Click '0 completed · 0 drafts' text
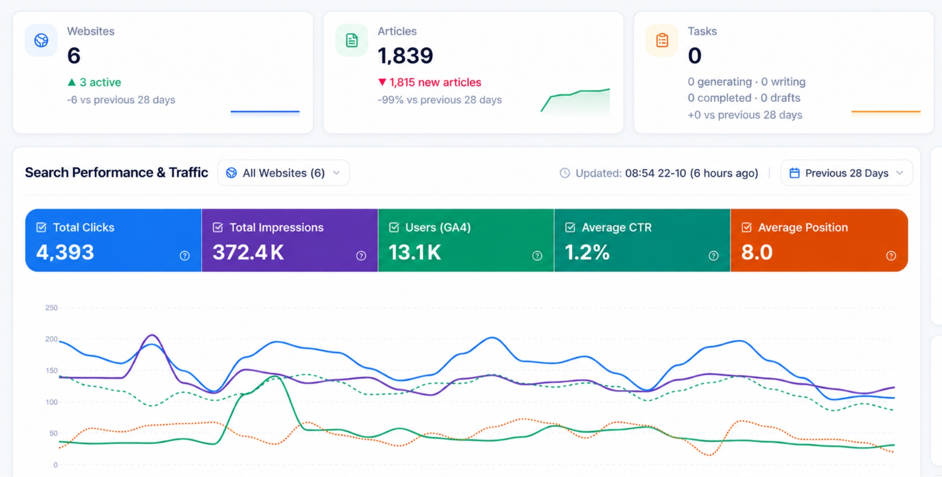 click(x=744, y=98)
